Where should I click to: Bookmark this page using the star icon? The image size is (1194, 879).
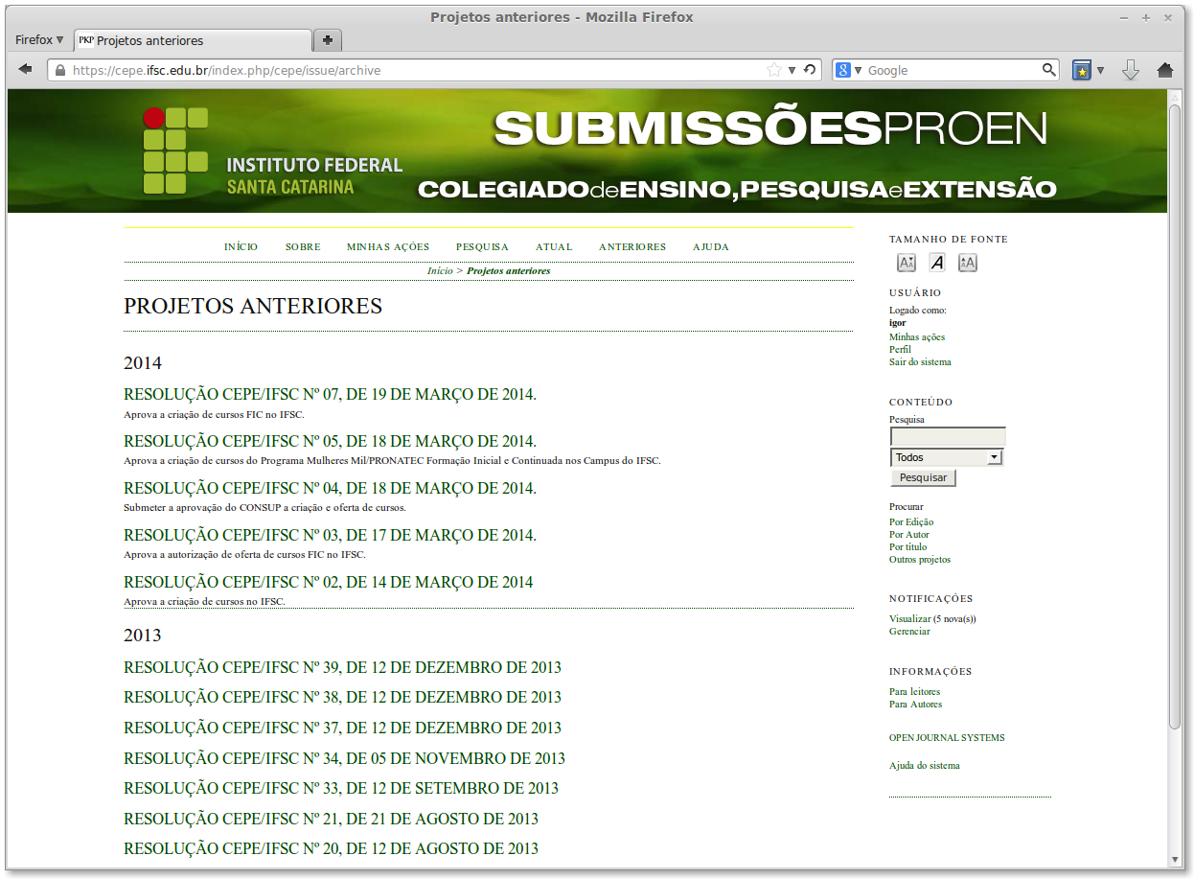[x=774, y=70]
